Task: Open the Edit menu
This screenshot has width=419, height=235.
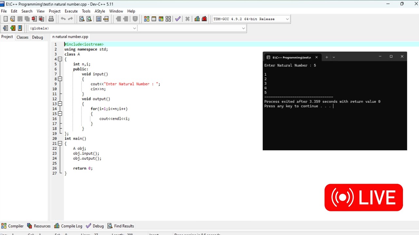Action: point(14,11)
